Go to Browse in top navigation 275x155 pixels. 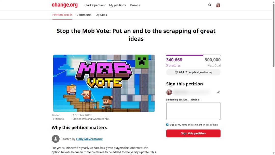(x=135, y=5)
